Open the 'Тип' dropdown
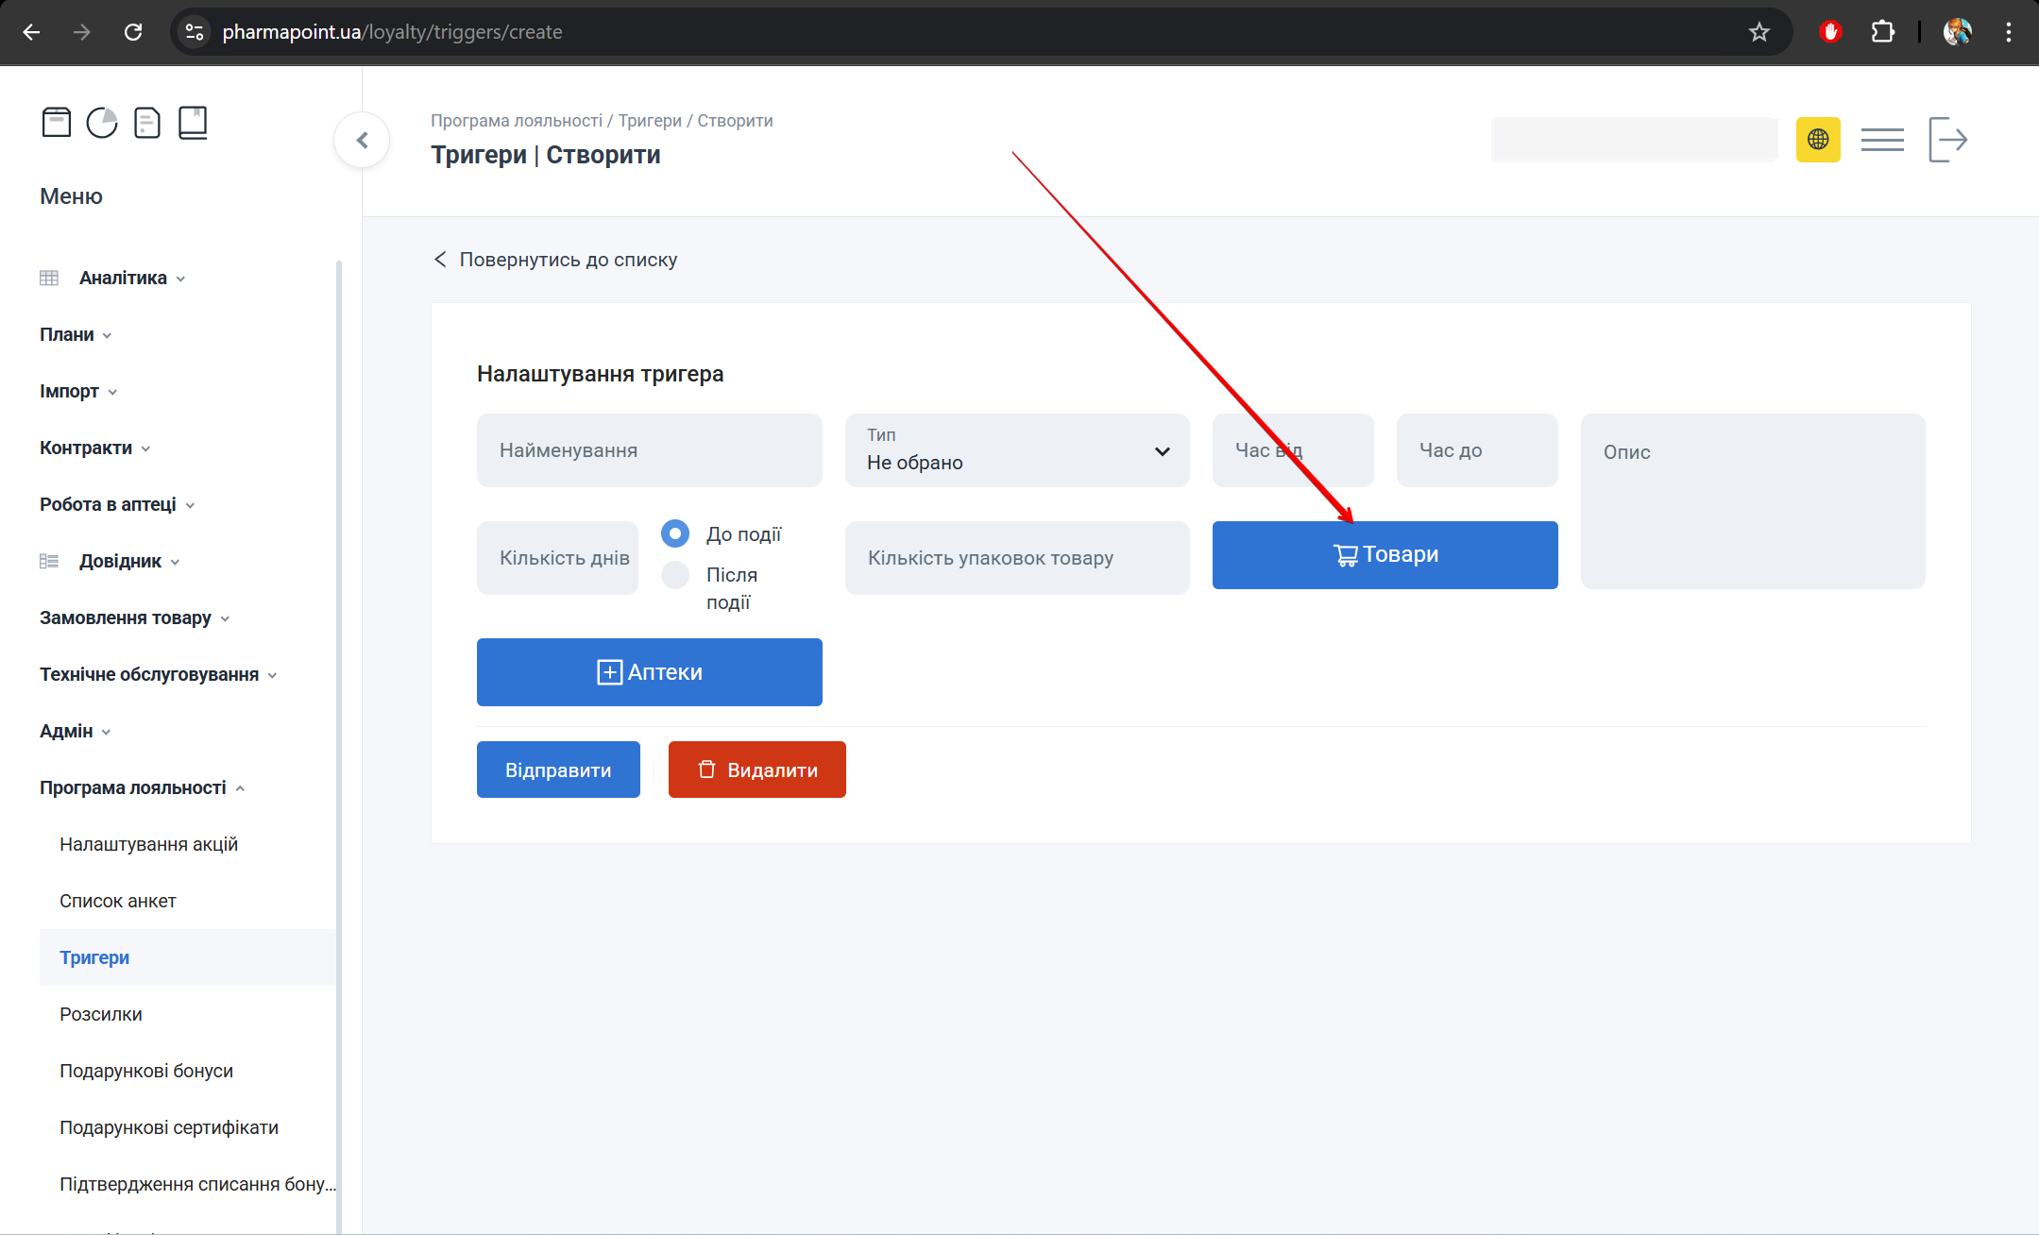Viewport: 2039px width, 1235px height. (1017, 450)
